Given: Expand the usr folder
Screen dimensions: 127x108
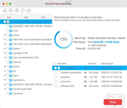Looking at the screenshot, I should click(5, 71).
